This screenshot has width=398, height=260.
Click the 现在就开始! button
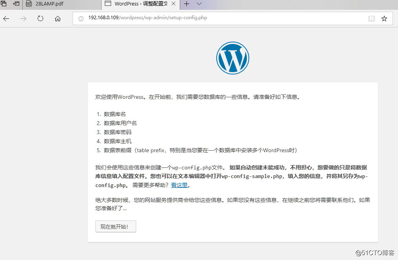click(x=116, y=227)
